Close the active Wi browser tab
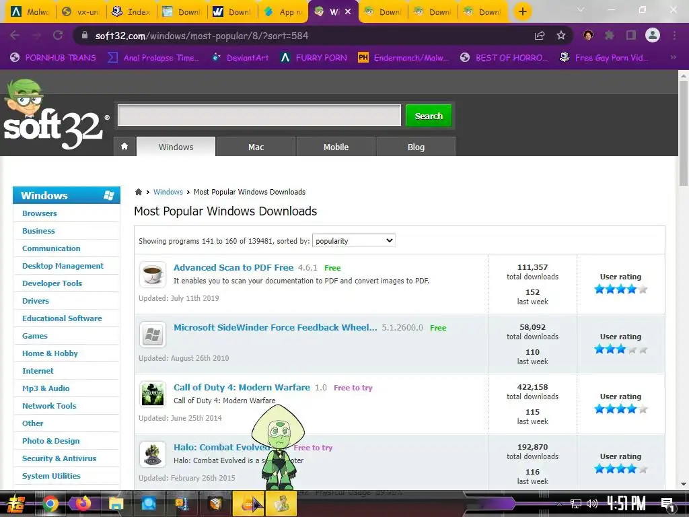 click(x=348, y=12)
